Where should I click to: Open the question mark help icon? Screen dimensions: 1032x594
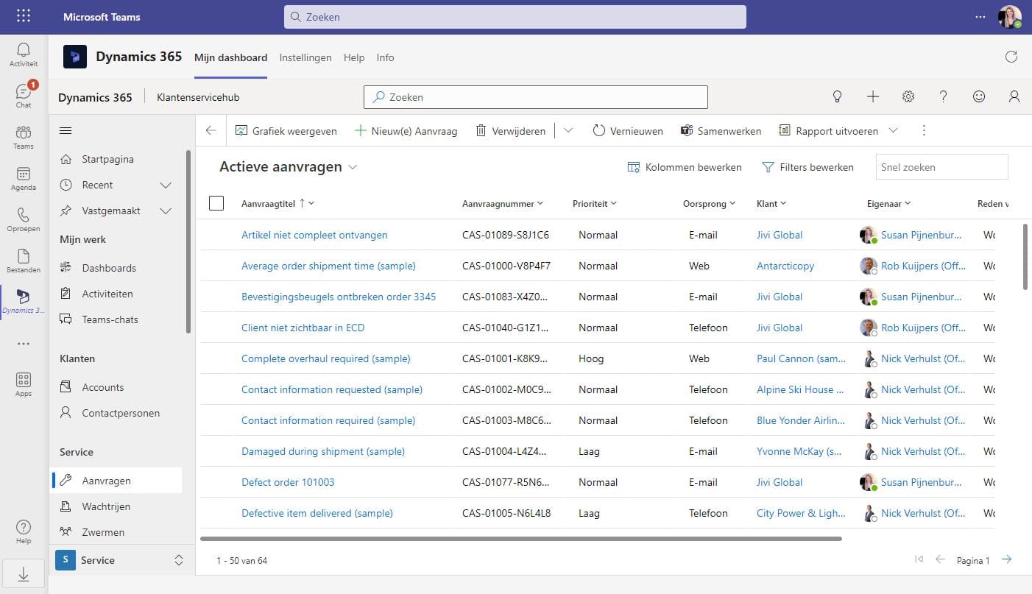click(944, 96)
